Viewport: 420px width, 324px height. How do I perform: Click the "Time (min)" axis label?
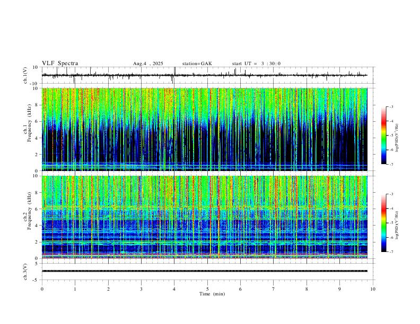(x=212, y=294)
